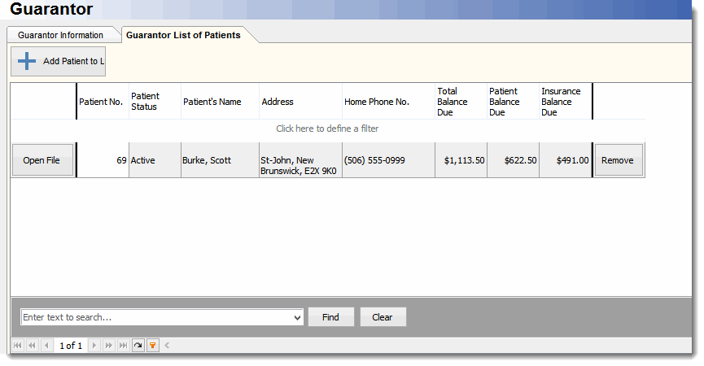Image resolution: width=704 pixels, height=366 pixels.
Task: Sort by Patient No. column header
Action: [x=103, y=102]
